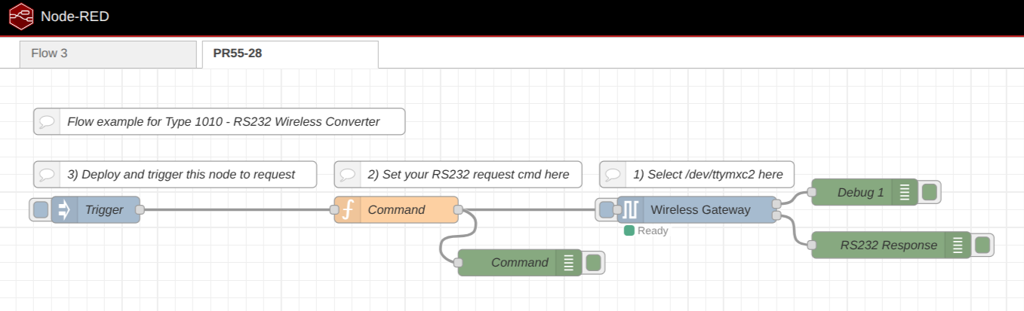
Task: Select the Wireless Gateway pulse icon
Action: [630, 209]
